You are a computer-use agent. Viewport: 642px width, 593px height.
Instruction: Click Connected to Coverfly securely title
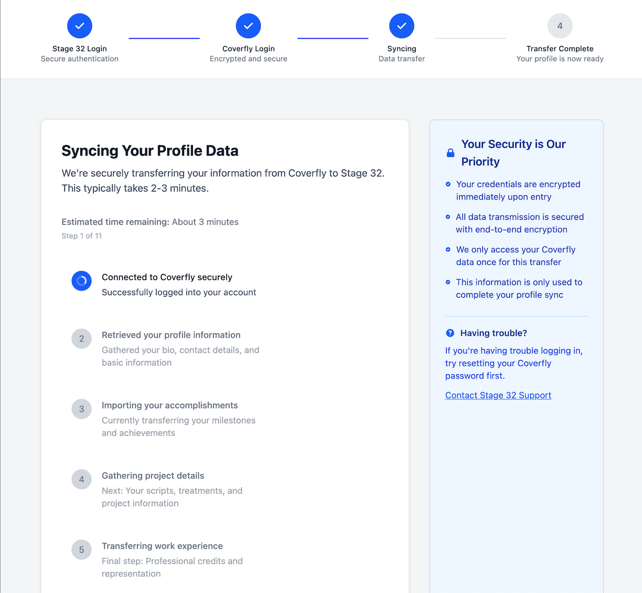[167, 277]
